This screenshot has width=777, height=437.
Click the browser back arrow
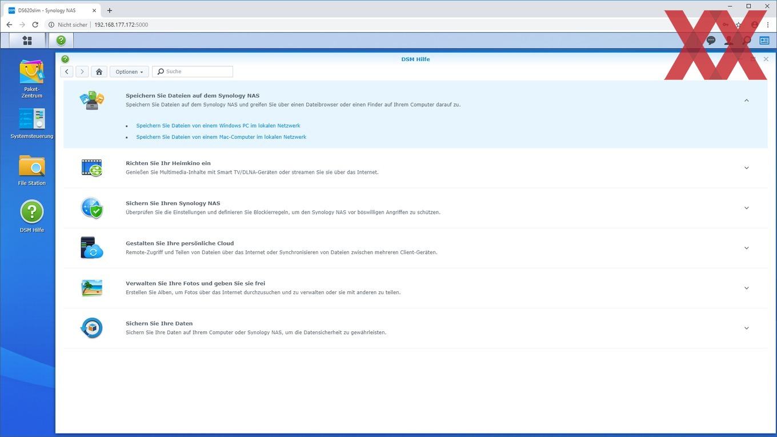(9, 25)
